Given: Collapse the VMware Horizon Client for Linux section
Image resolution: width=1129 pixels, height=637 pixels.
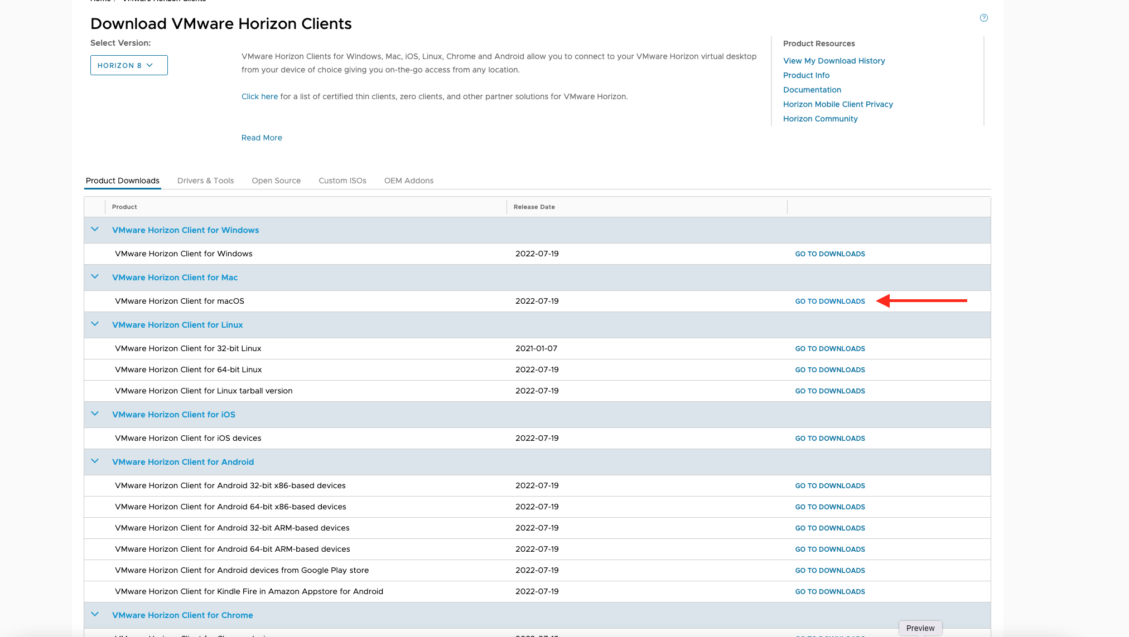Looking at the screenshot, I should click(95, 324).
